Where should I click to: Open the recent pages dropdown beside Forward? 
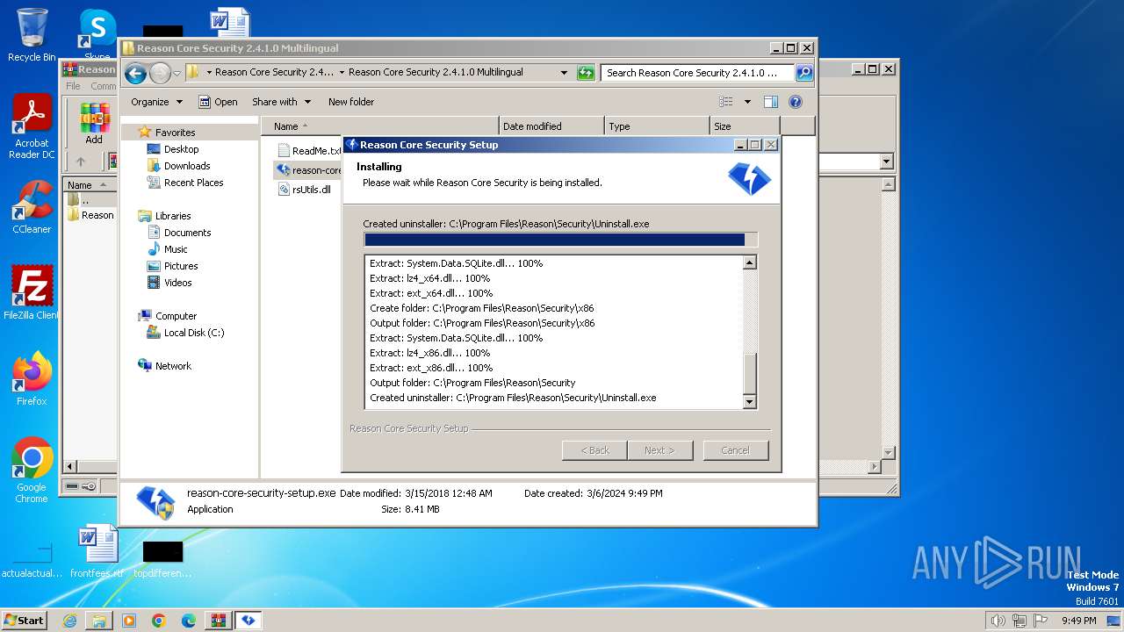[177, 73]
